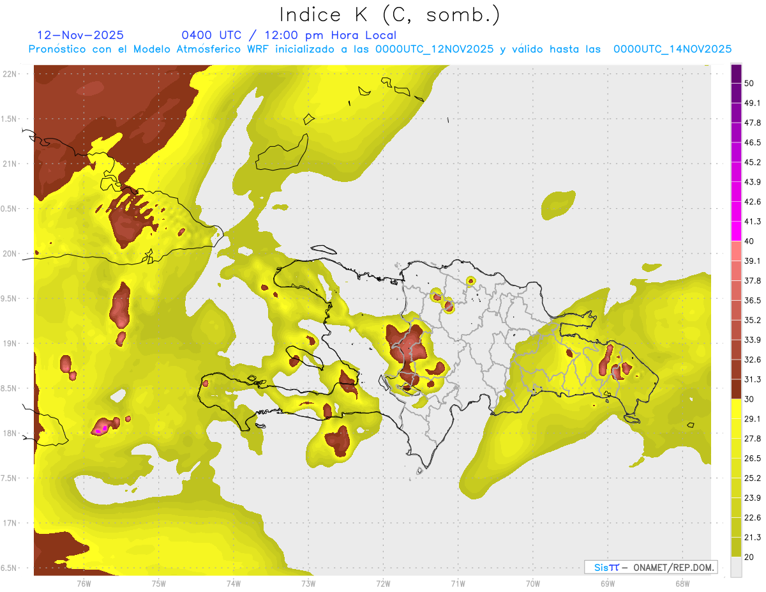
Task: Click the colorbar value '47.8'
Action: (753, 123)
